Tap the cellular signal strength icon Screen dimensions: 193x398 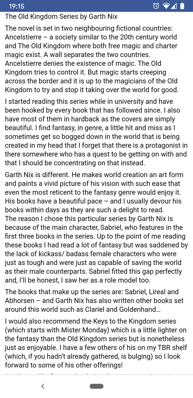(x=174, y=6)
